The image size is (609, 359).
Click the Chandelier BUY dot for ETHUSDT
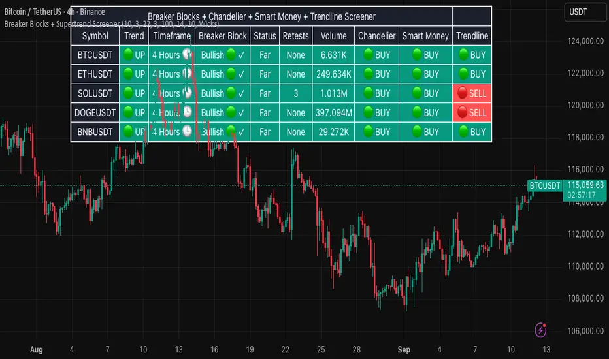pos(368,74)
